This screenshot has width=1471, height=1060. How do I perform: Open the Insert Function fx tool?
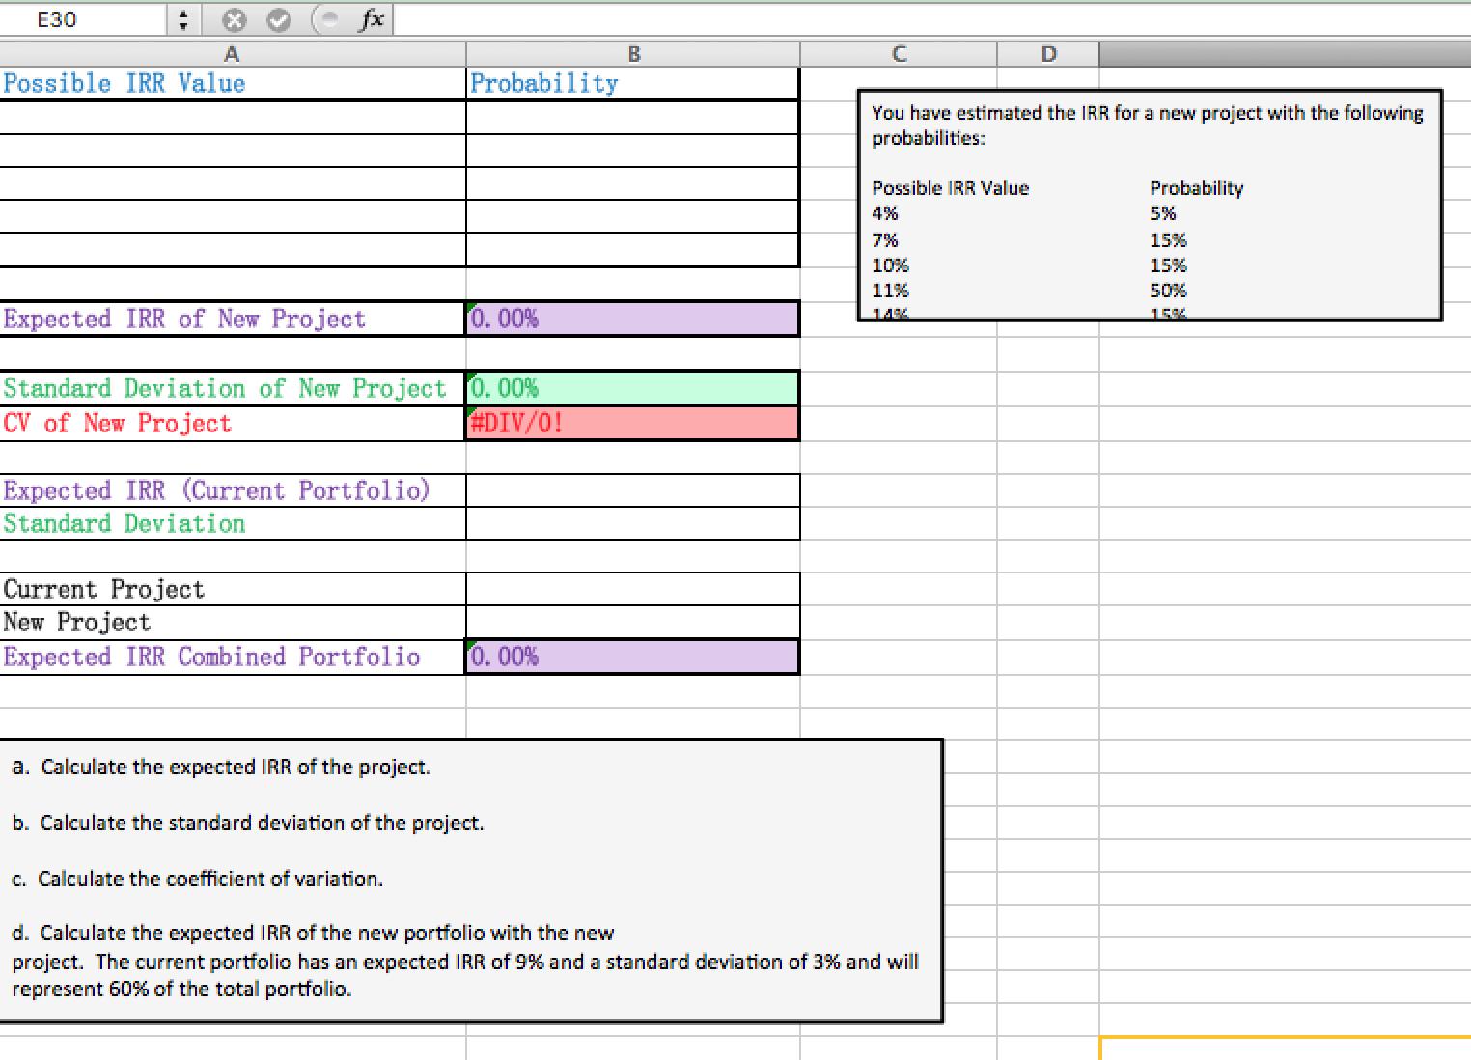click(370, 18)
